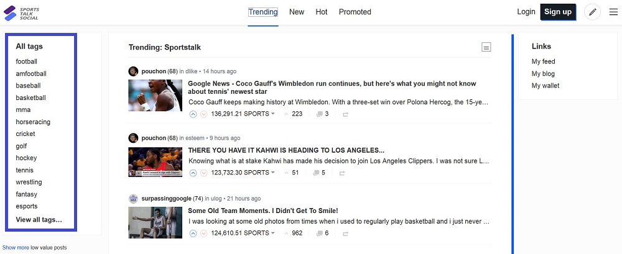Switch to the Trending tab

[x=263, y=12]
